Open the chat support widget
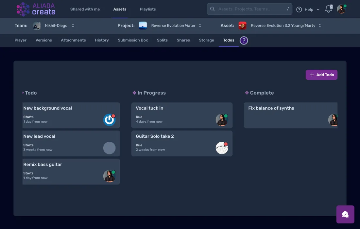 click(345, 214)
